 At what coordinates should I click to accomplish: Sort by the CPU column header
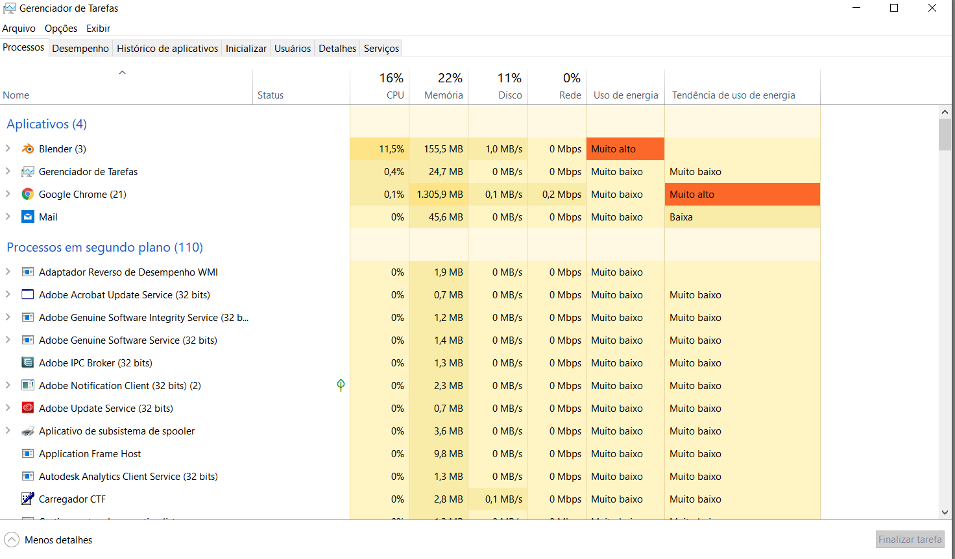(380, 87)
